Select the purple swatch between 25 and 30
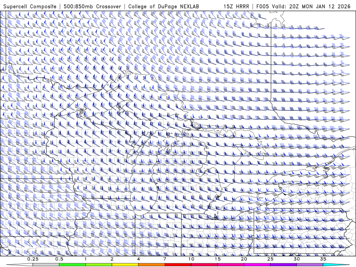Screen dimensions: 356x267 point(283,265)
